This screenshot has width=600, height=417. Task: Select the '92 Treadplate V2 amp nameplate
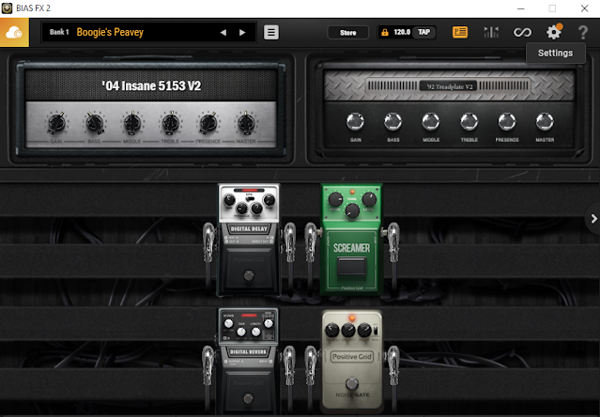(449, 86)
